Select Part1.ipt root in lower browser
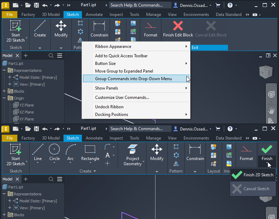 tap(13, 187)
